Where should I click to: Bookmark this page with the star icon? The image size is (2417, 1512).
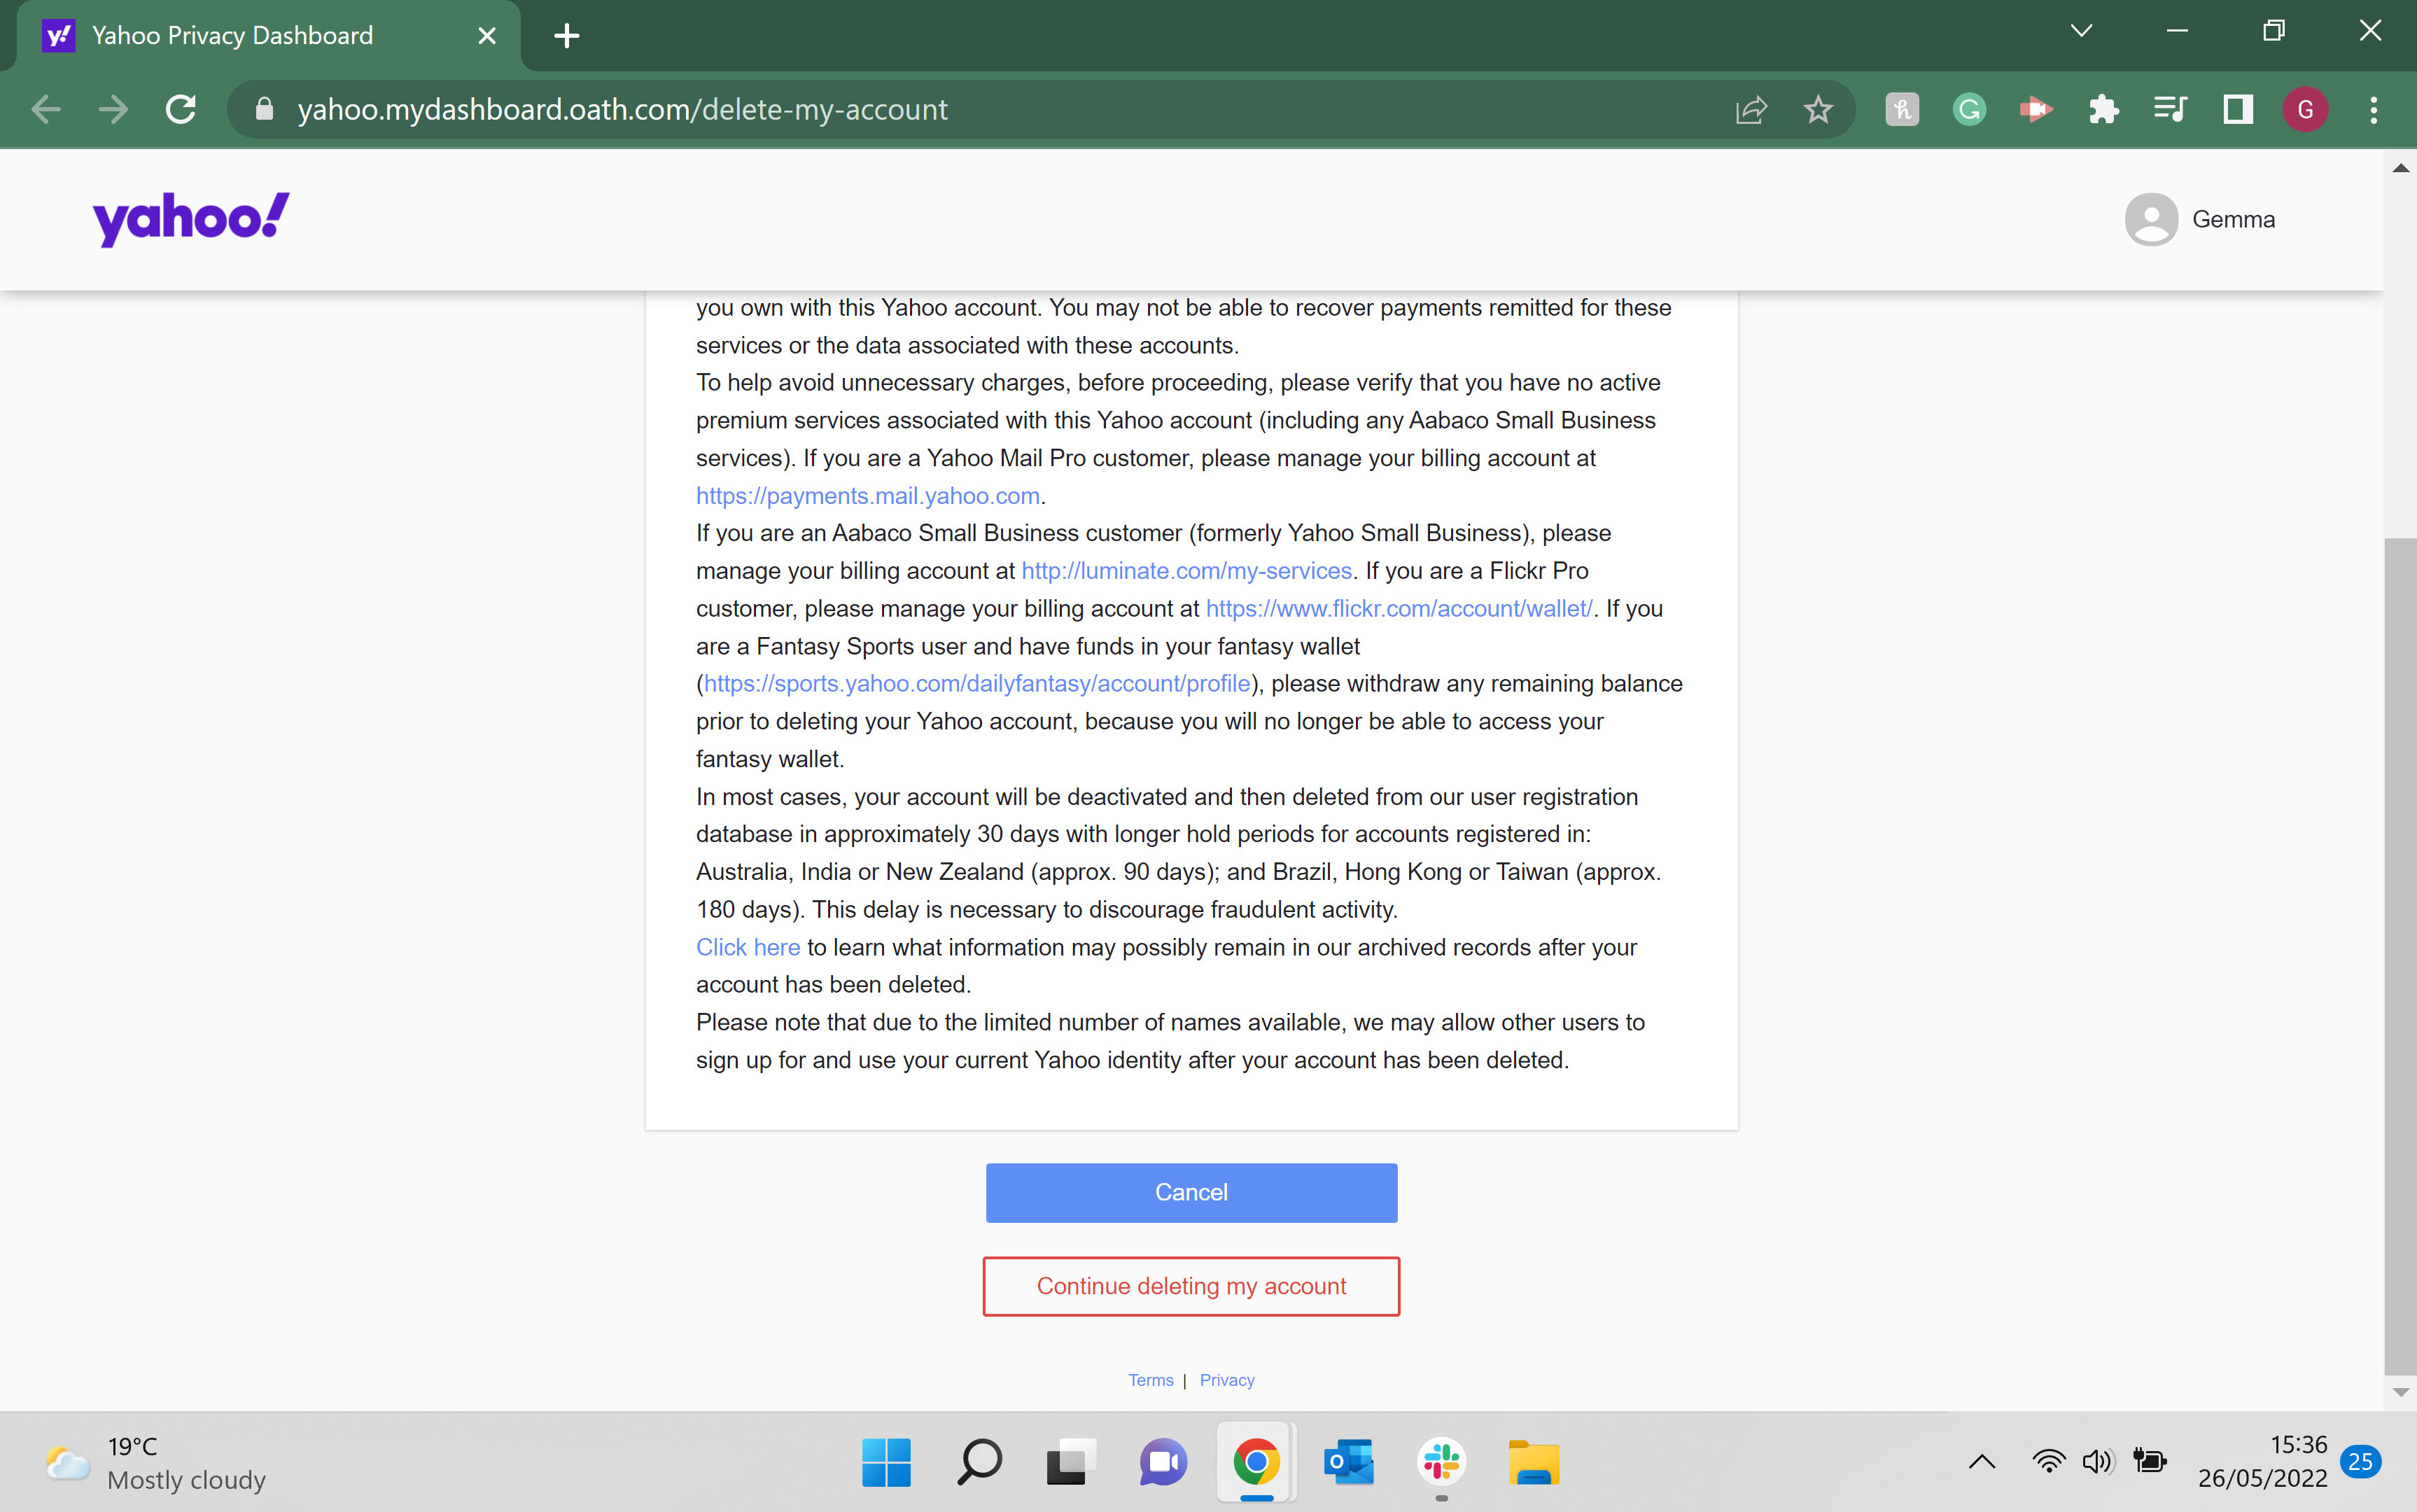[1818, 109]
